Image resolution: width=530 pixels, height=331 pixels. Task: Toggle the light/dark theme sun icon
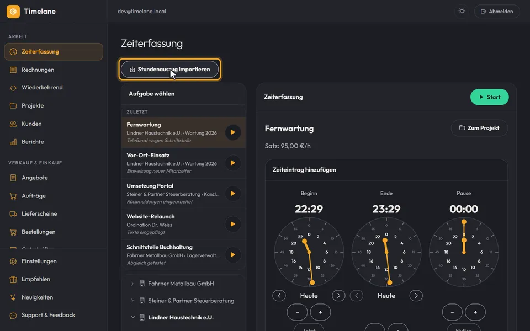click(462, 11)
